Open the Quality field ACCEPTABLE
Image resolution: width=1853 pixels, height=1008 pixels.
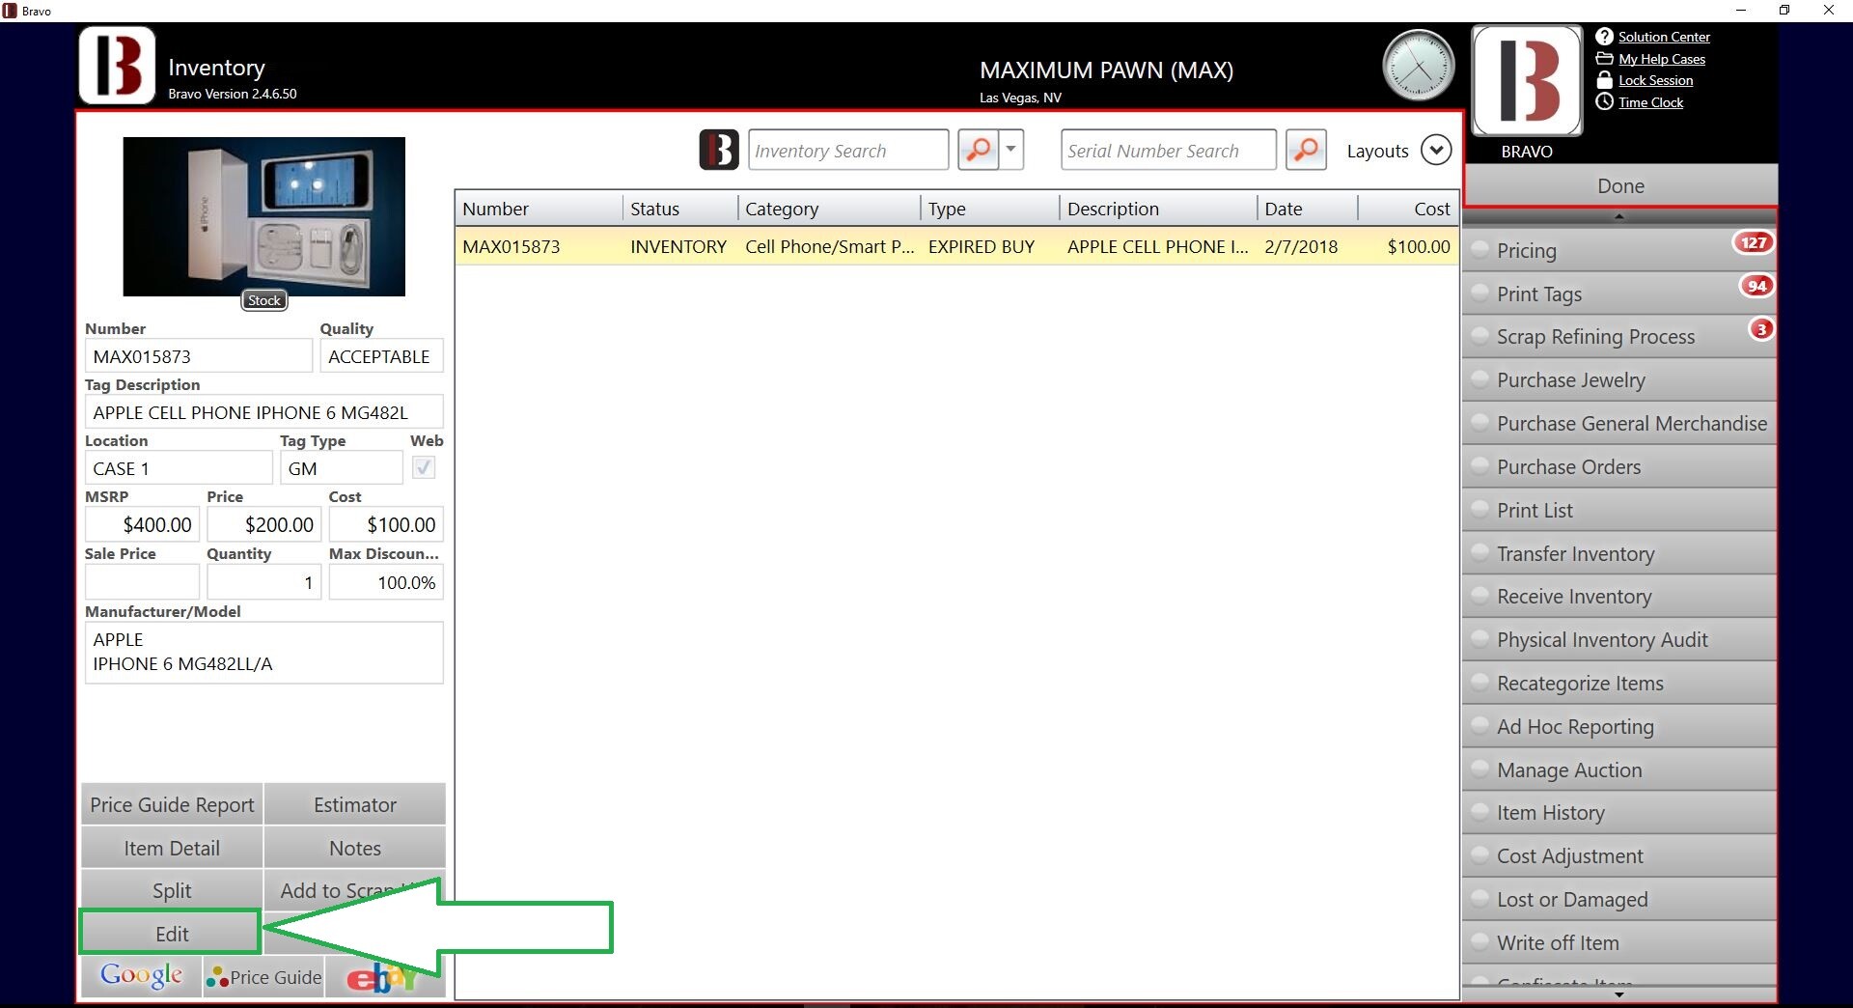coord(381,356)
